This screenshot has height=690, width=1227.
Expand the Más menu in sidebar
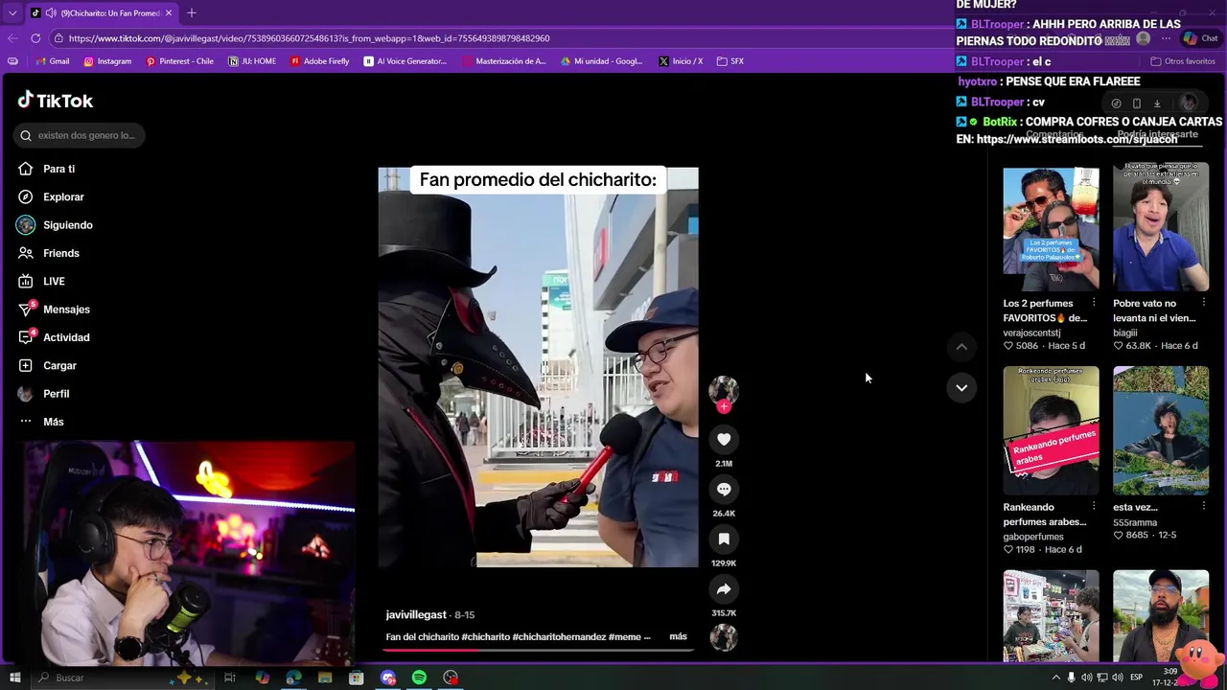pyautogui.click(x=53, y=422)
